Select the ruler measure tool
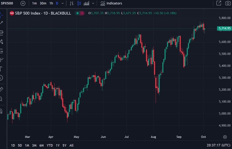The image size is (232, 149). [1, 89]
